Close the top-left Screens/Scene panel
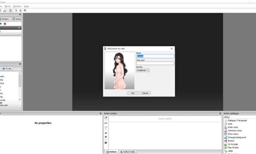Image resolution: width=256 pixels, height=154 pixels. pos(20,14)
